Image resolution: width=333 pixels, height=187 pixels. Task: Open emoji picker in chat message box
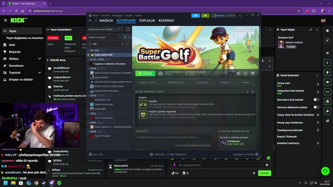point(267,165)
